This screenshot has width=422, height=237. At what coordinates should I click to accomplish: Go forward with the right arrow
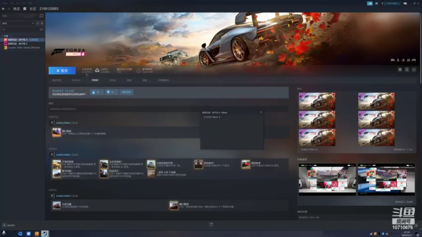8,9
